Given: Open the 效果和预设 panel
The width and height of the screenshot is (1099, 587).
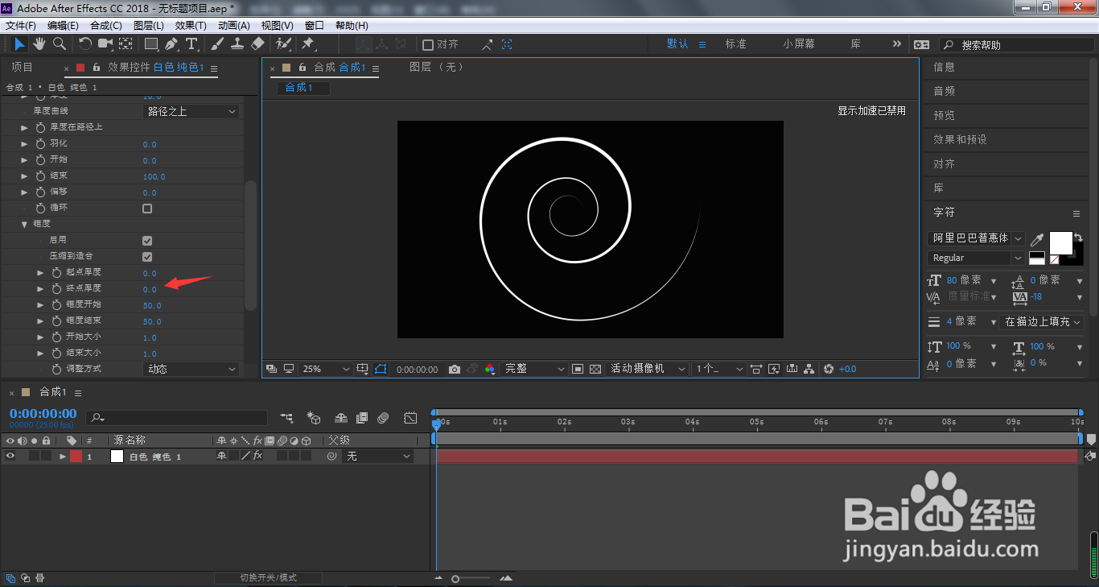Looking at the screenshot, I should coord(960,139).
